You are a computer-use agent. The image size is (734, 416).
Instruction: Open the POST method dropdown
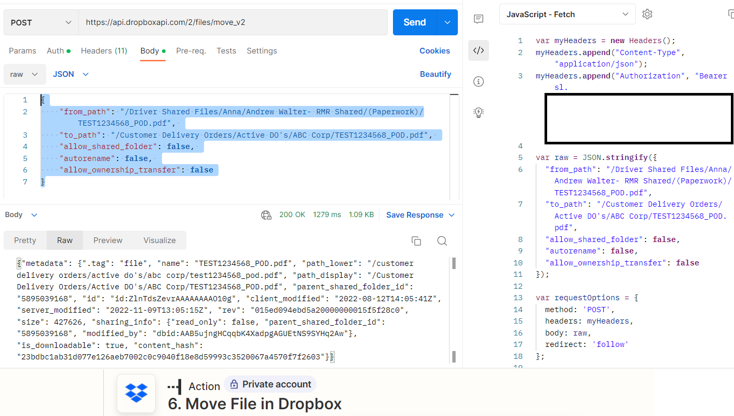pos(41,22)
